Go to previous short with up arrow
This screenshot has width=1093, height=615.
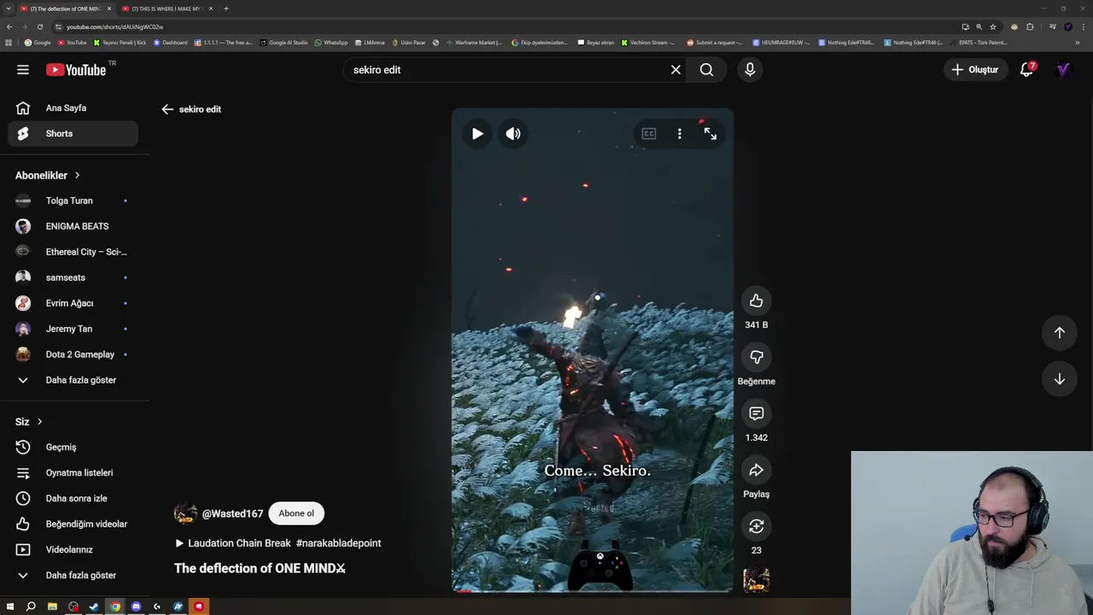pos(1060,333)
